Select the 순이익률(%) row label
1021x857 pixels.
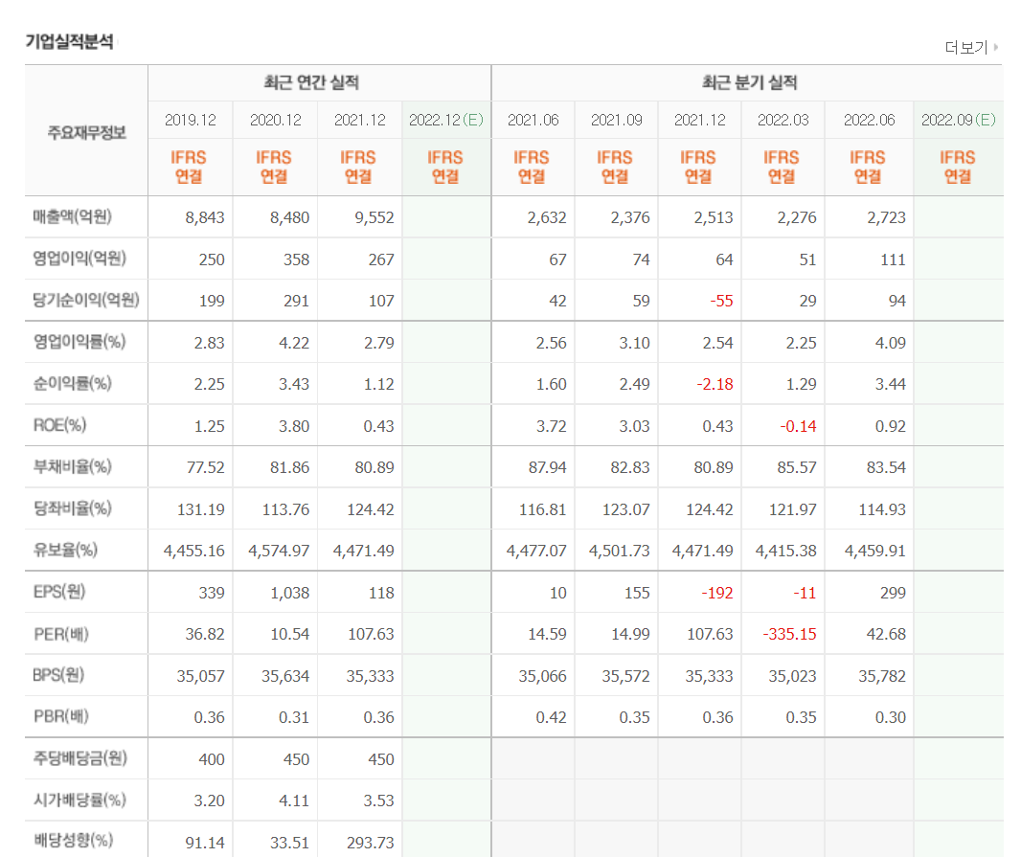72,383
